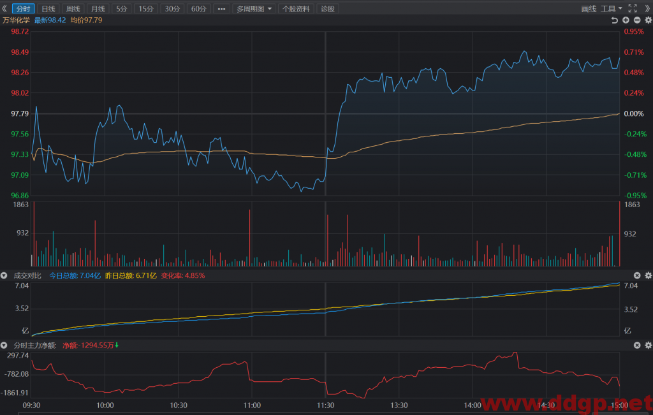Show the 5分 minute chart

[122, 9]
